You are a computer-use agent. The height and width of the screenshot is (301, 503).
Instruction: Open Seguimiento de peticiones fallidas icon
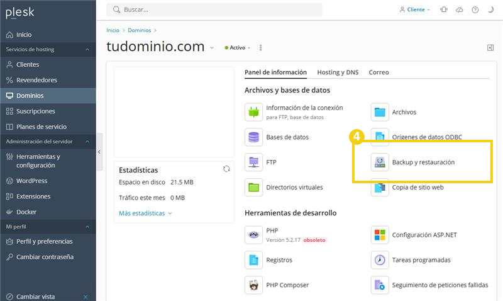[x=380, y=285]
